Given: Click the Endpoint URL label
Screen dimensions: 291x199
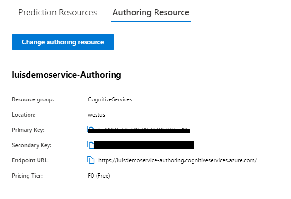Looking at the screenshot, I should (x=30, y=160).
